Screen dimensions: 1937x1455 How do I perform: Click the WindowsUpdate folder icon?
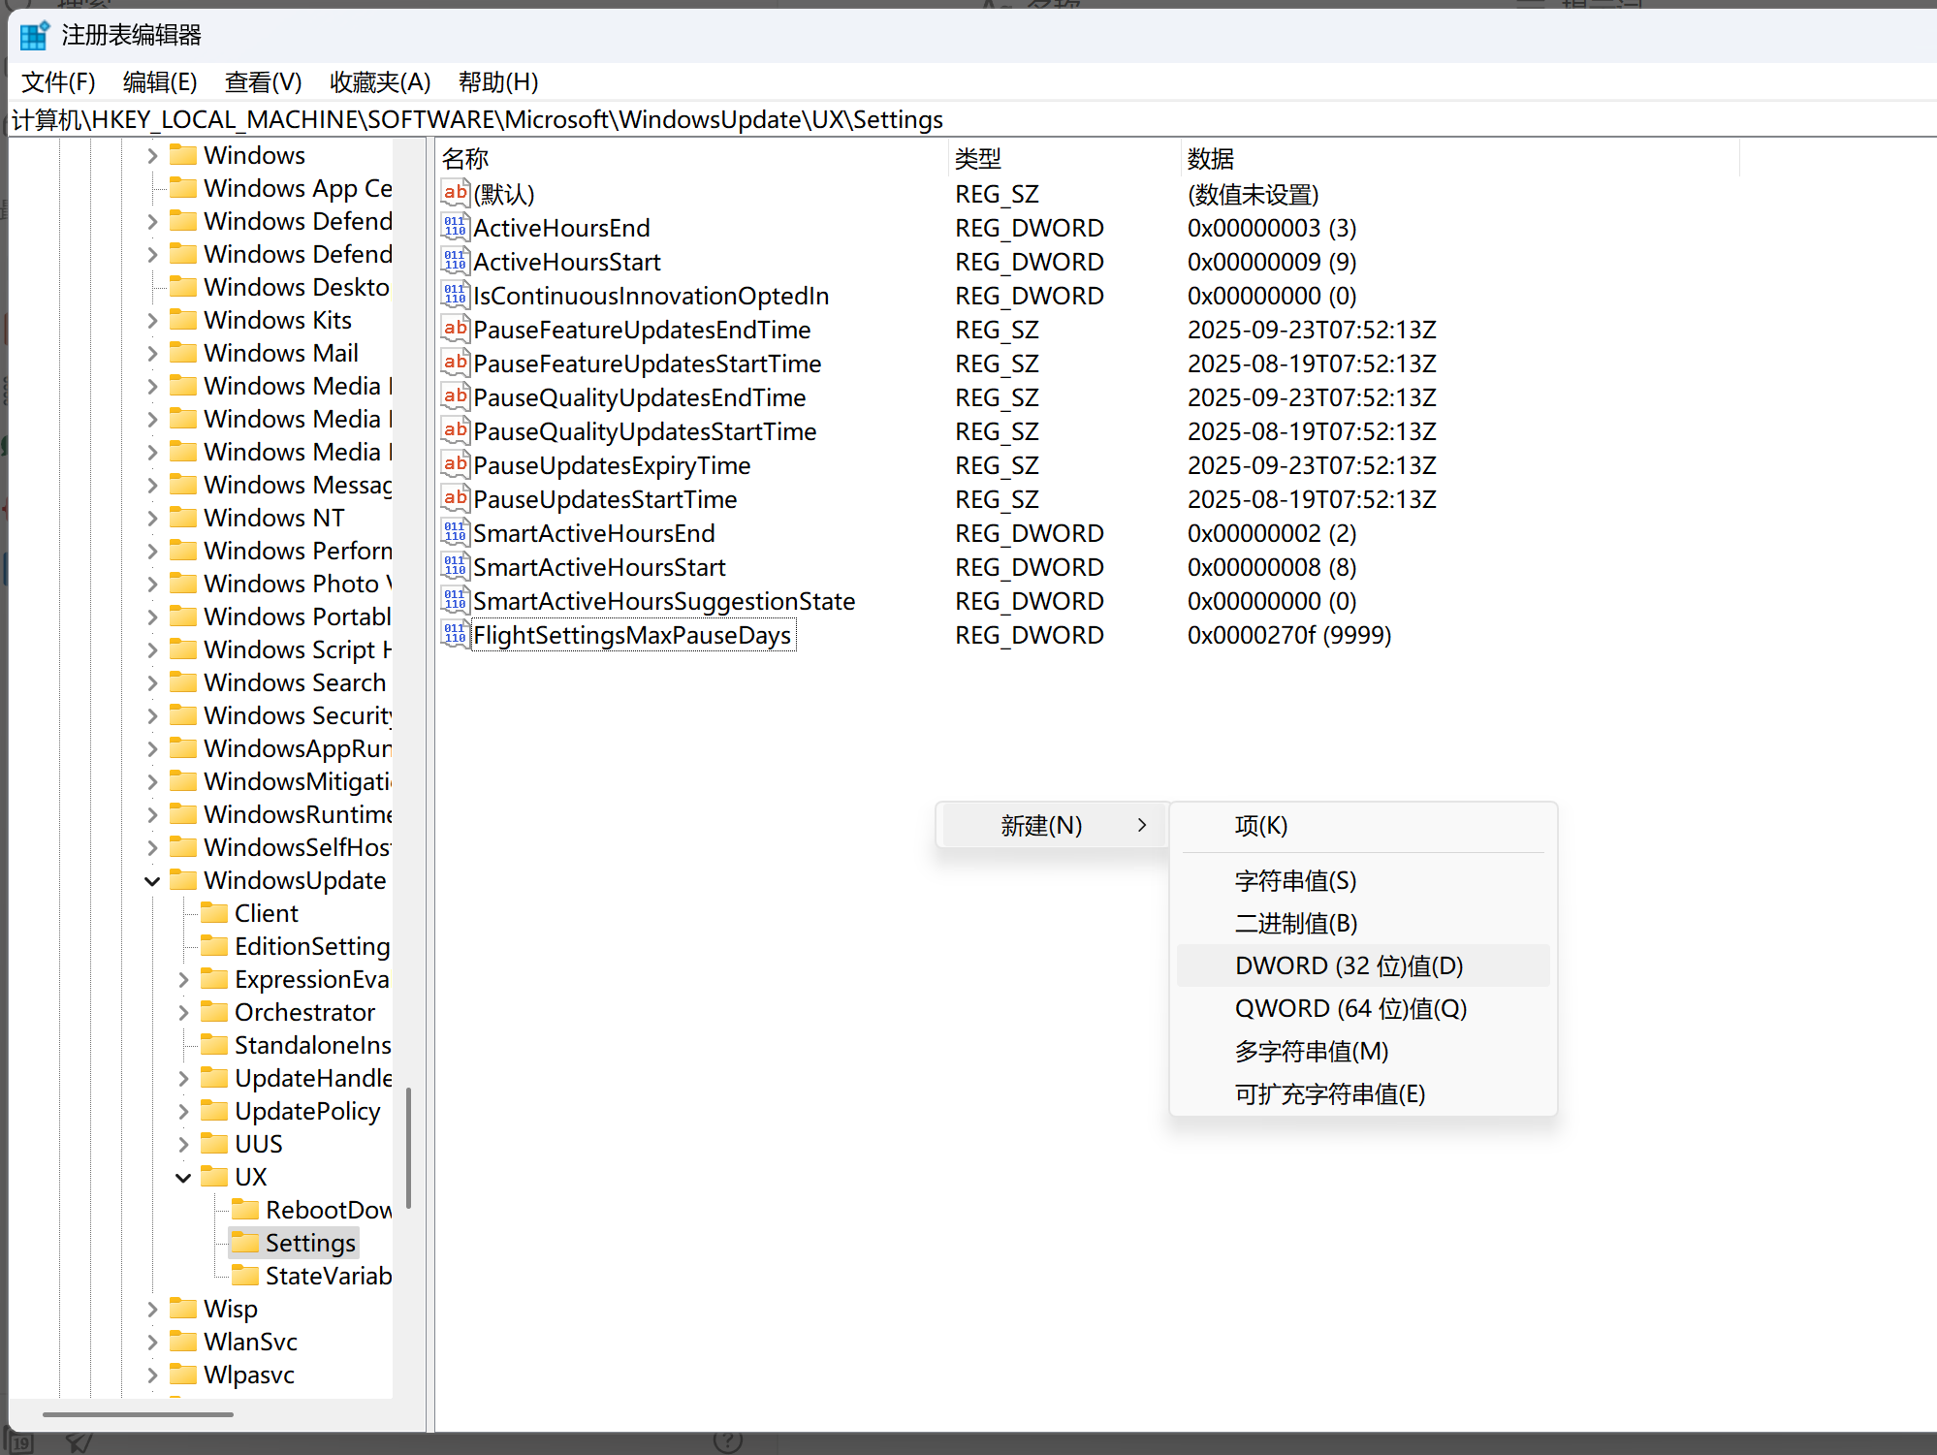[x=183, y=879]
